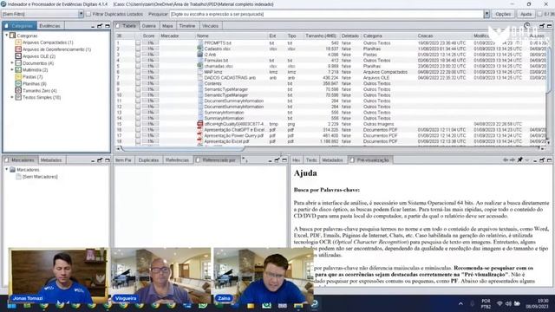555x312 pixels.
Task: Click the Pastas category icon
Action: pyautogui.click(x=18, y=77)
